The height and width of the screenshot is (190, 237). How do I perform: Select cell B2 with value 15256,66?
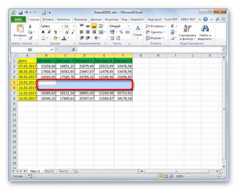click(x=46, y=66)
